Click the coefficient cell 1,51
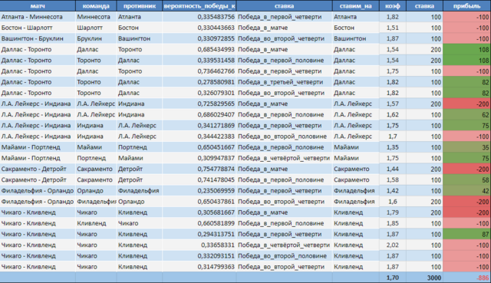The image size is (491, 283). pyautogui.click(x=393, y=28)
